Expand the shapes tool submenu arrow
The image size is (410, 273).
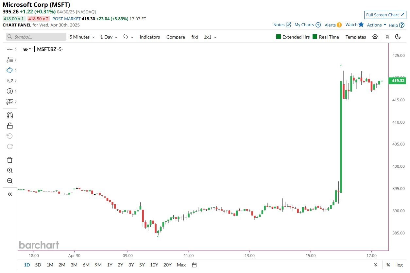(16, 70)
